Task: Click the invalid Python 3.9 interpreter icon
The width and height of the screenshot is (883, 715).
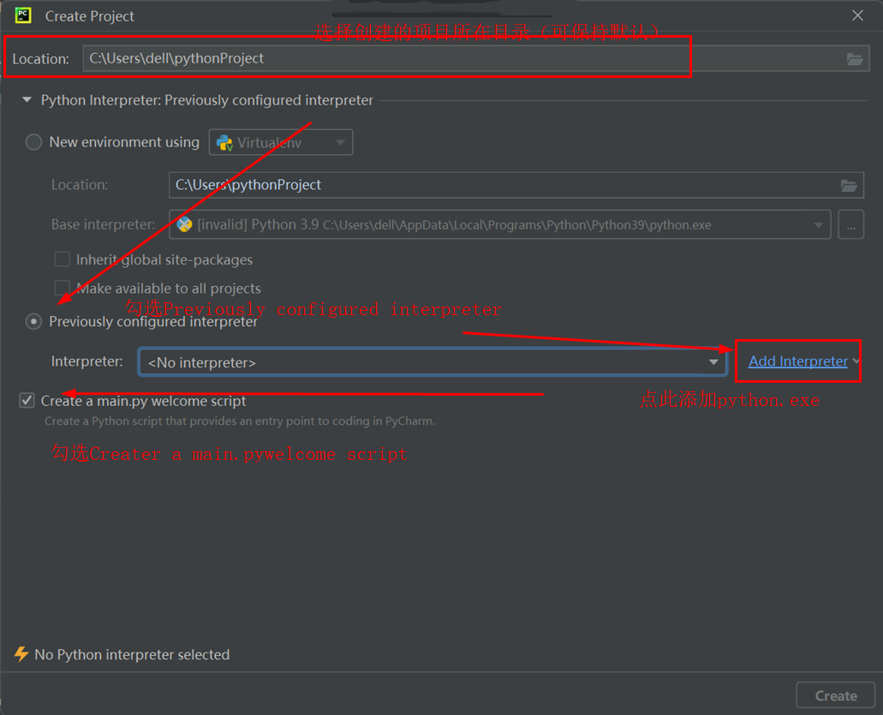Action: (x=184, y=224)
